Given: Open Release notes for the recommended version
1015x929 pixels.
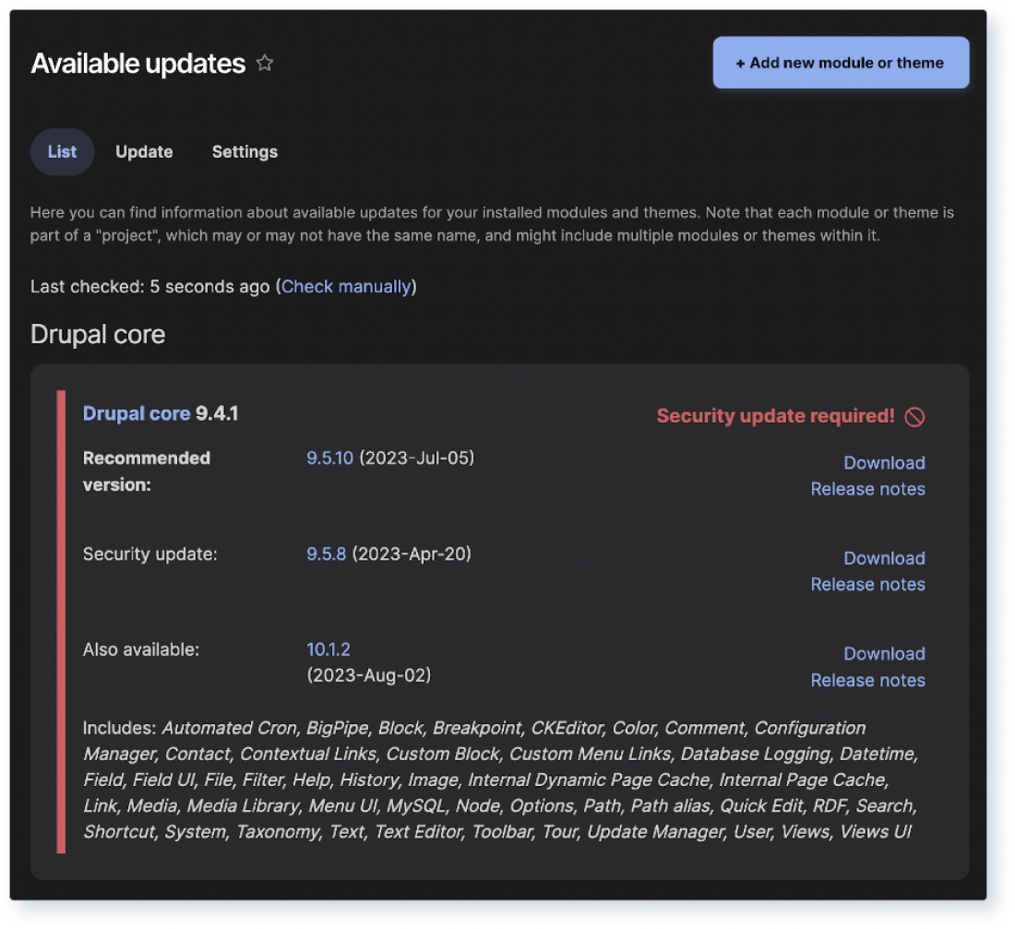Looking at the screenshot, I should coord(867,489).
